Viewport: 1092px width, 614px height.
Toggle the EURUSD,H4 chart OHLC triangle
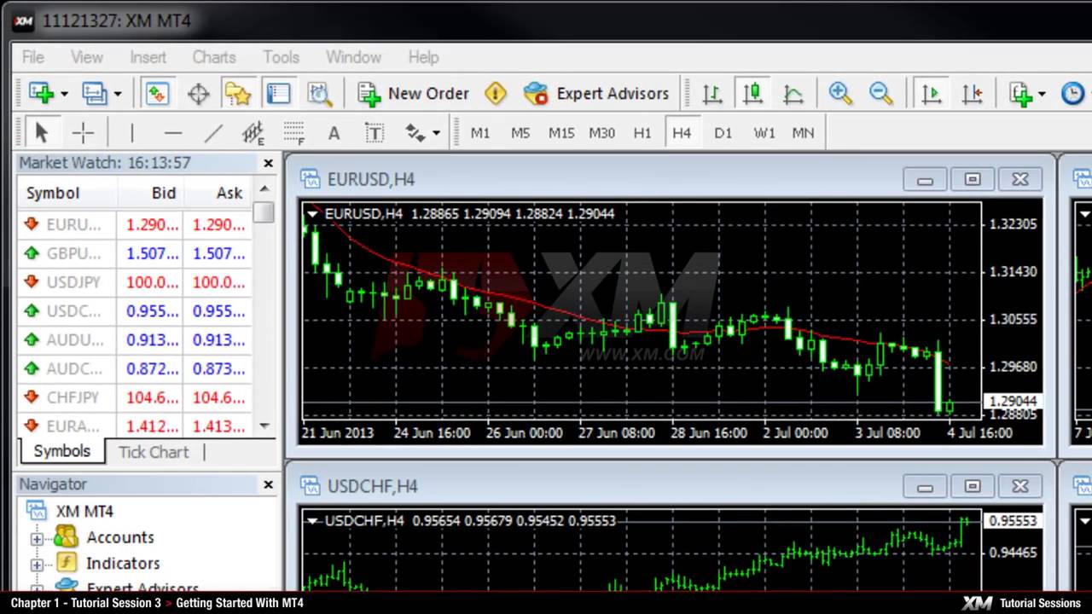pos(313,214)
